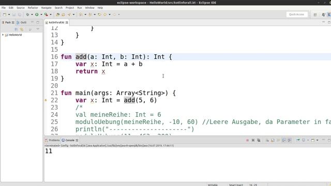Click the Open Task folder icon

(x=63, y=14)
